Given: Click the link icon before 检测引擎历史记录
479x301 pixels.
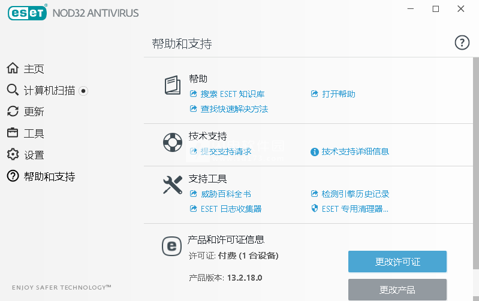Looking at the screenshot, I should (x=314, y=194).
